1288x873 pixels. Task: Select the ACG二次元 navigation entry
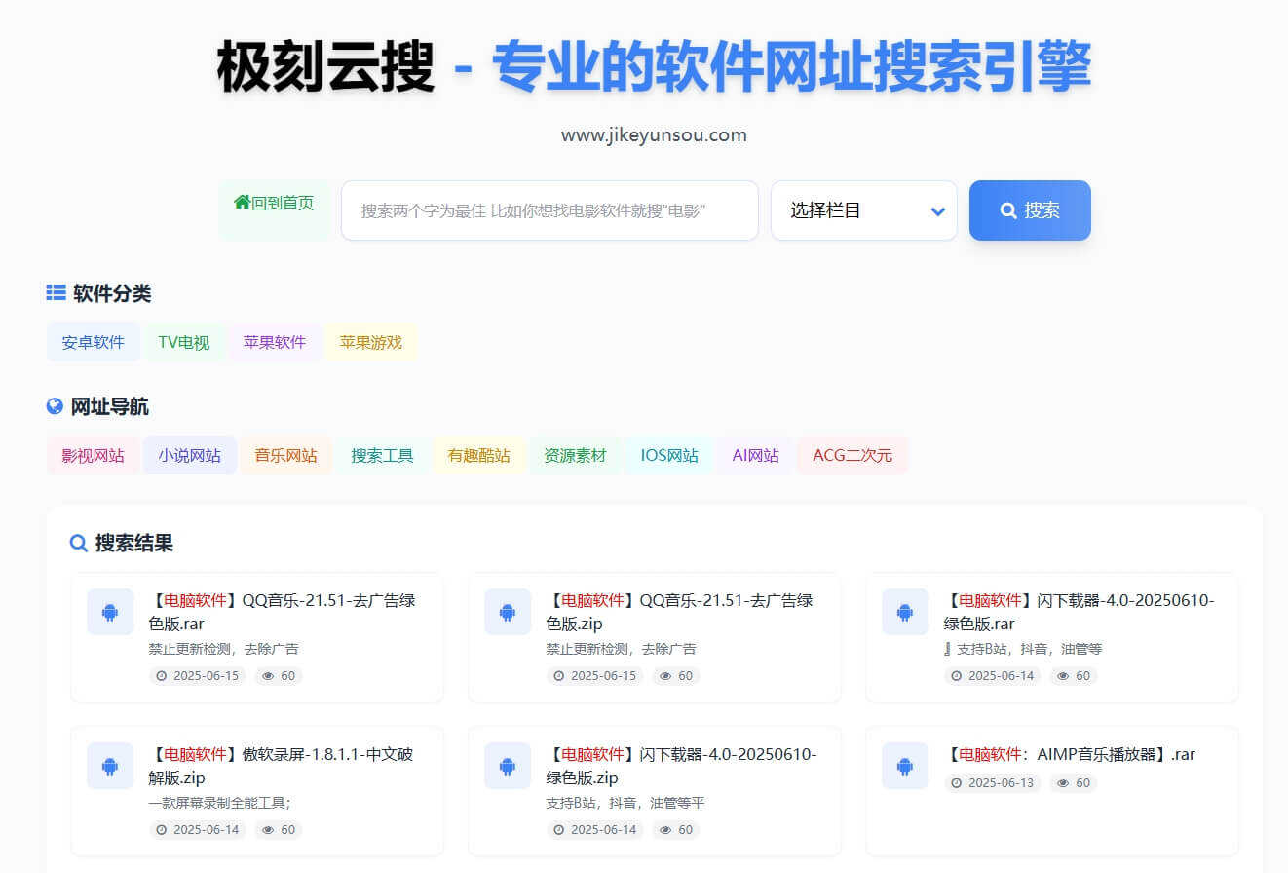[x=852, y=454]
